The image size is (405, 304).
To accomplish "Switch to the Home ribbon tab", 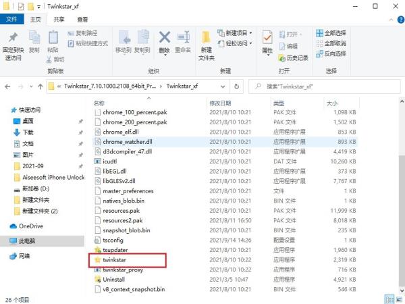I will [35, 20].
